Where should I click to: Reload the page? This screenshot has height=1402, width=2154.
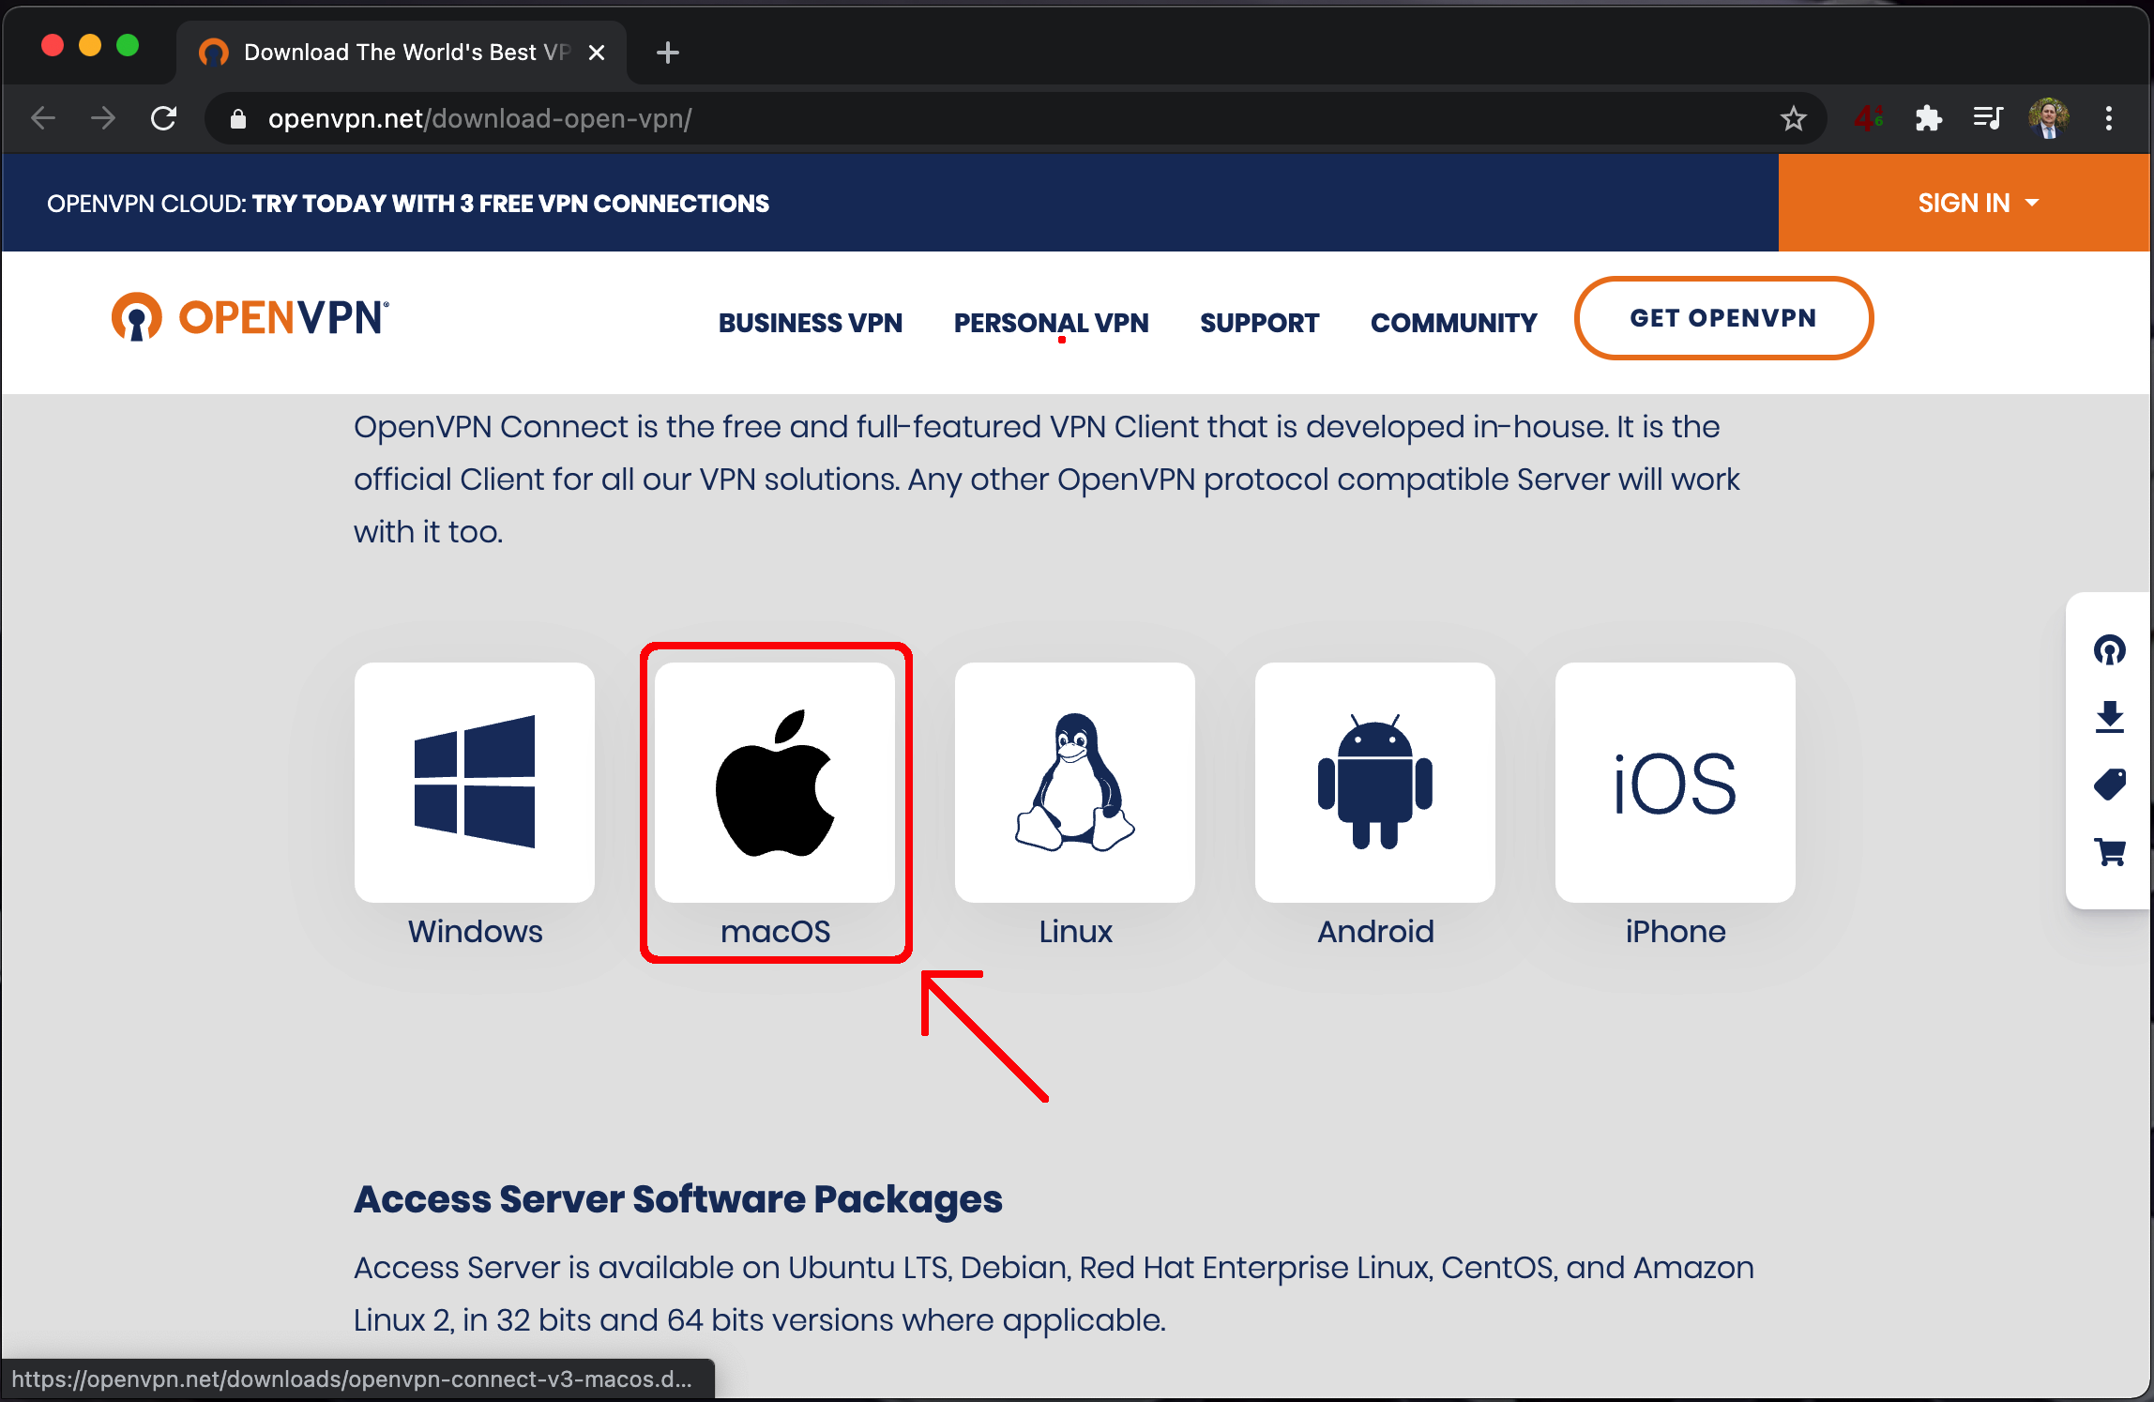pyautogui.click(x=164, y=118)
